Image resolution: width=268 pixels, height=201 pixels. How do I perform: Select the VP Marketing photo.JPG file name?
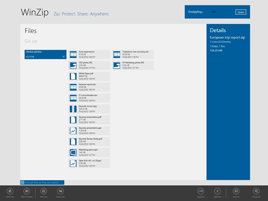pos(133,63)
